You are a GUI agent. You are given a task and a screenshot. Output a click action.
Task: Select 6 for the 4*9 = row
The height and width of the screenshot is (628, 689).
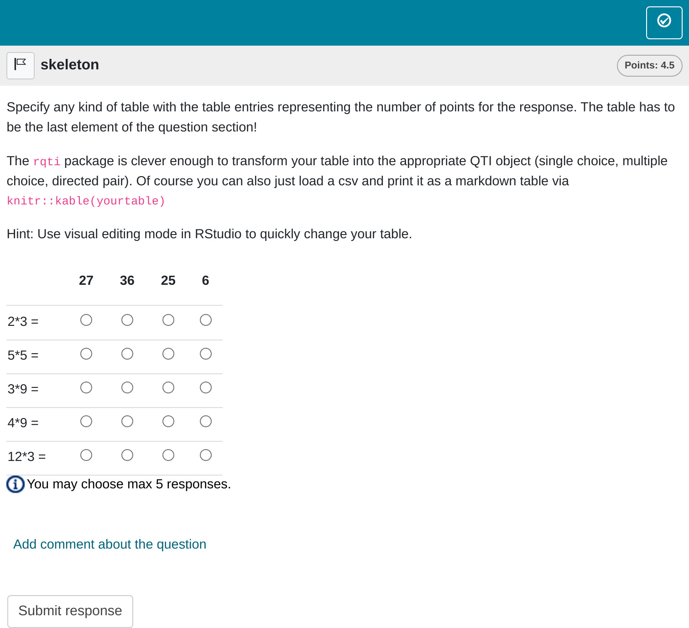[x=206, y=421]
